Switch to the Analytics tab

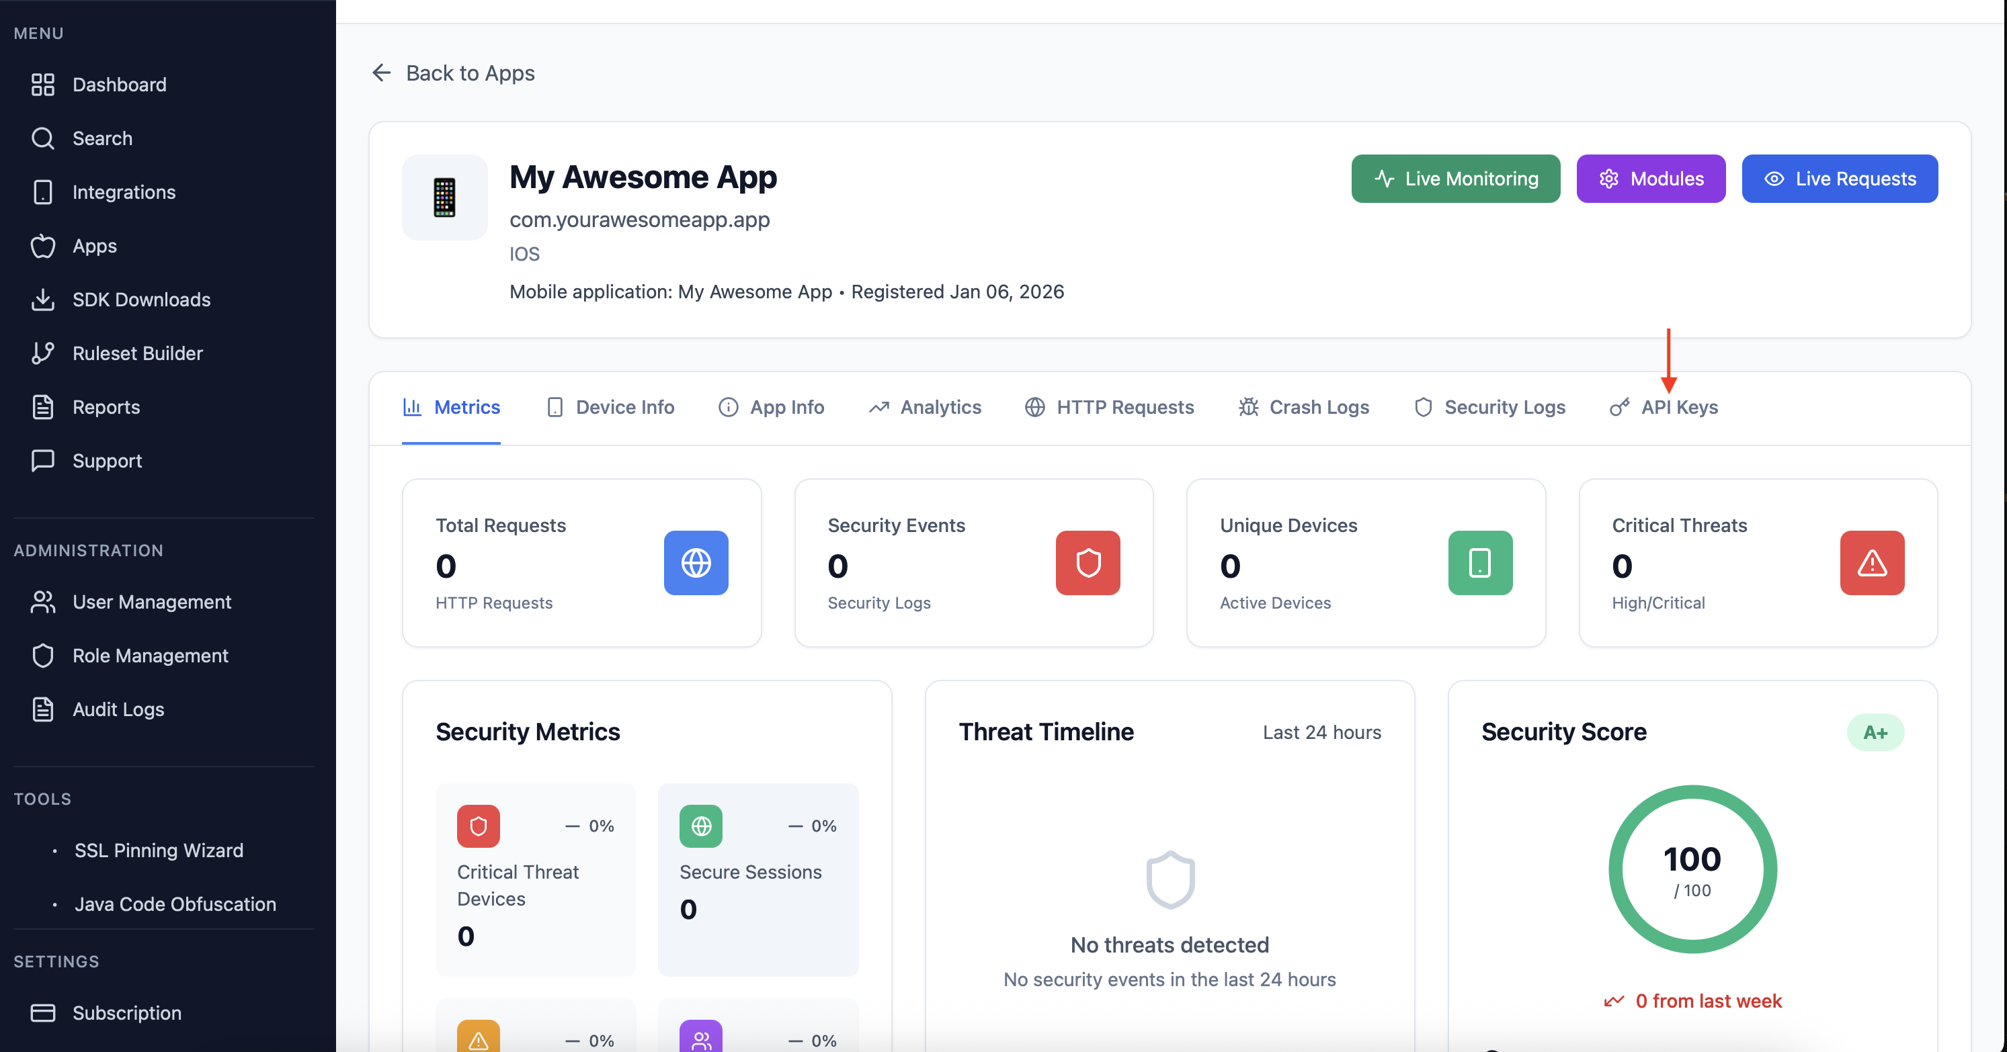[x=925, y=407]
